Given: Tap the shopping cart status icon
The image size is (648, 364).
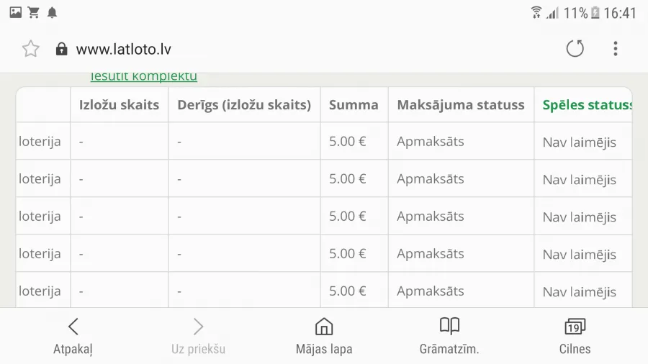Looking at the screenshot, I should point(33,13).
